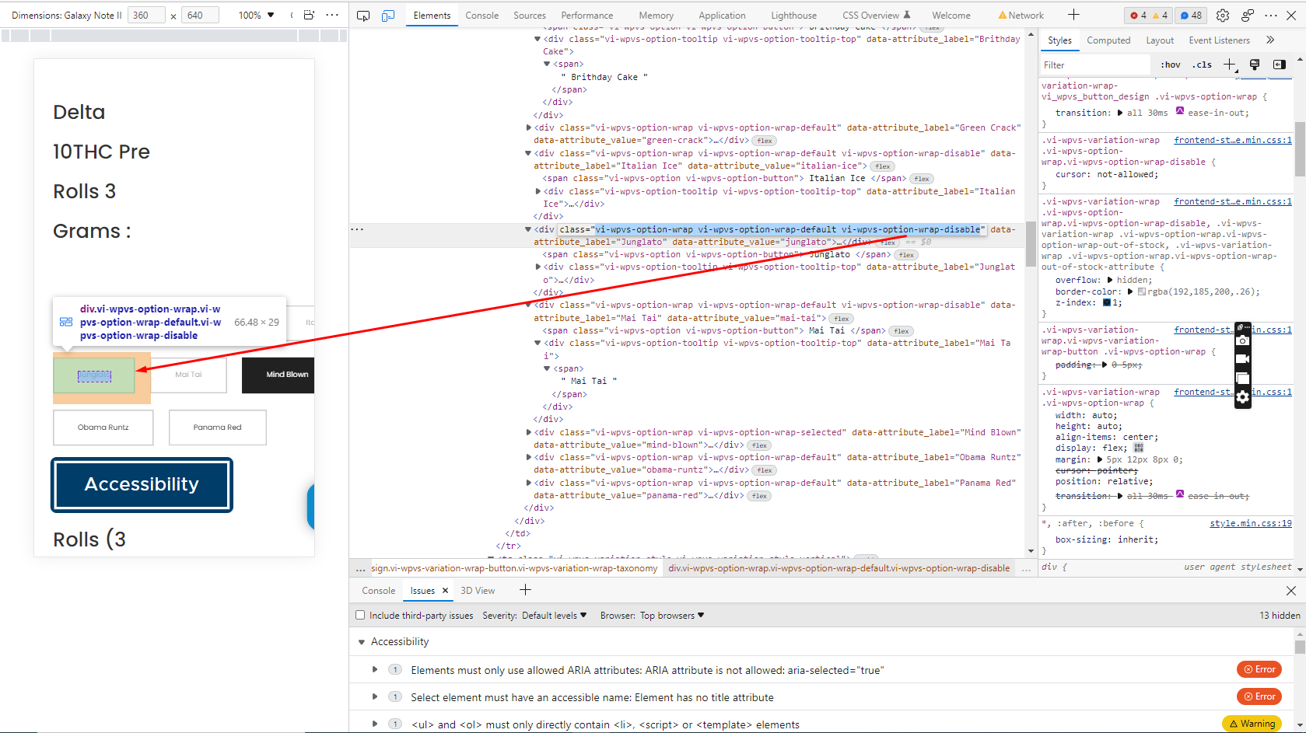
Task: Close the bottom drawer
Action: 1291,590
